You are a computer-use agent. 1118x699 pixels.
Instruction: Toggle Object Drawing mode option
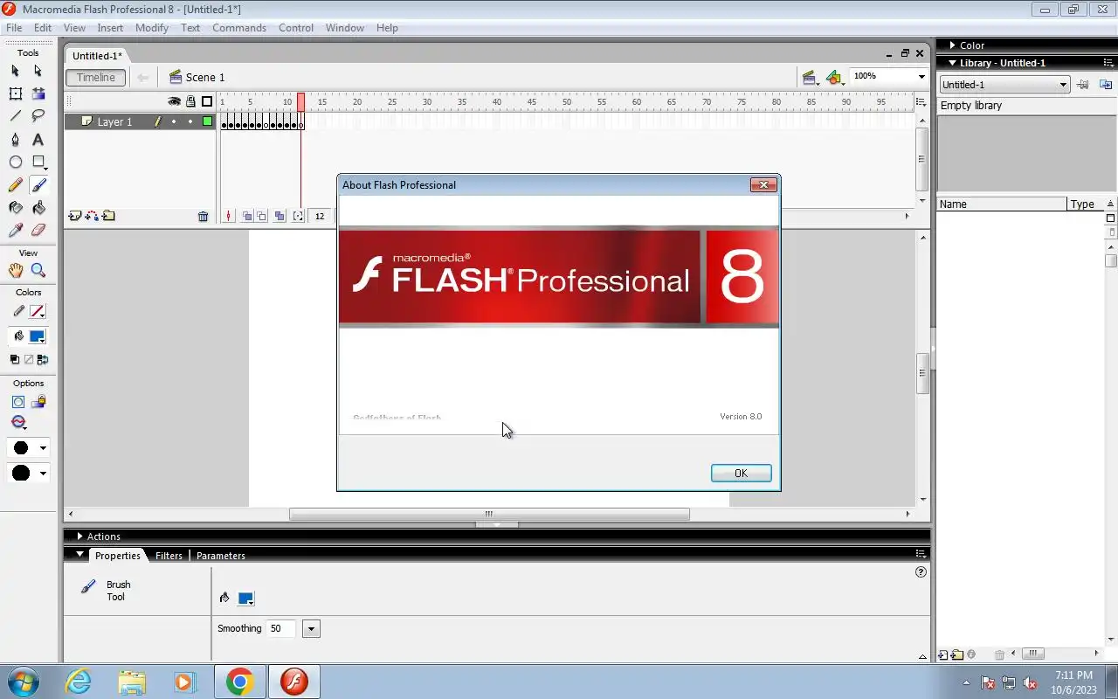pos(17,402)
